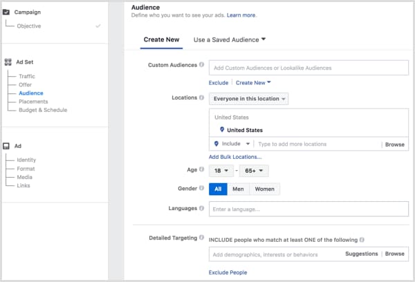Click info icon next to Custom Audiences
This screenshot has width=415, height=282.
pyautogui.click(x=202, y=65)
